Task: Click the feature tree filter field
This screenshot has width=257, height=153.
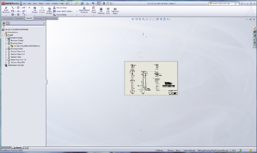Action: [24, 26]
